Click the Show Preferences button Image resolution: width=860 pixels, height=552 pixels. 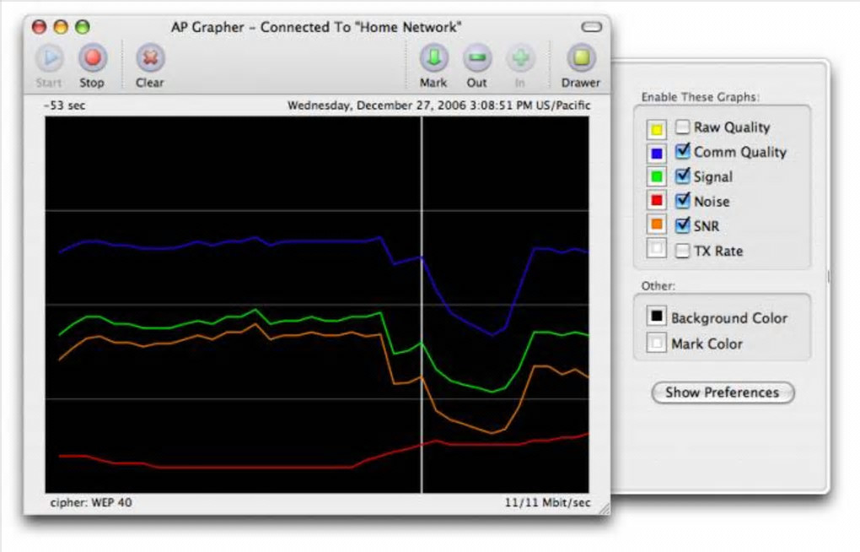tap(723, 392)
